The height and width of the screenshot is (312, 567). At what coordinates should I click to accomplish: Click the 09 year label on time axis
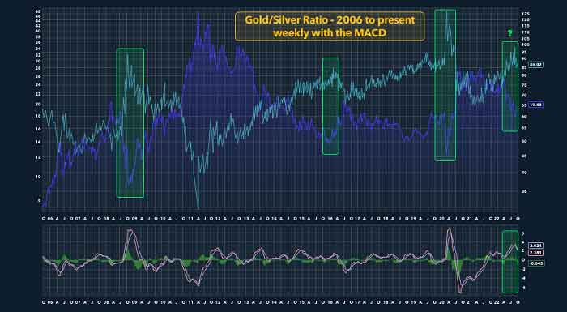point(134,218)
